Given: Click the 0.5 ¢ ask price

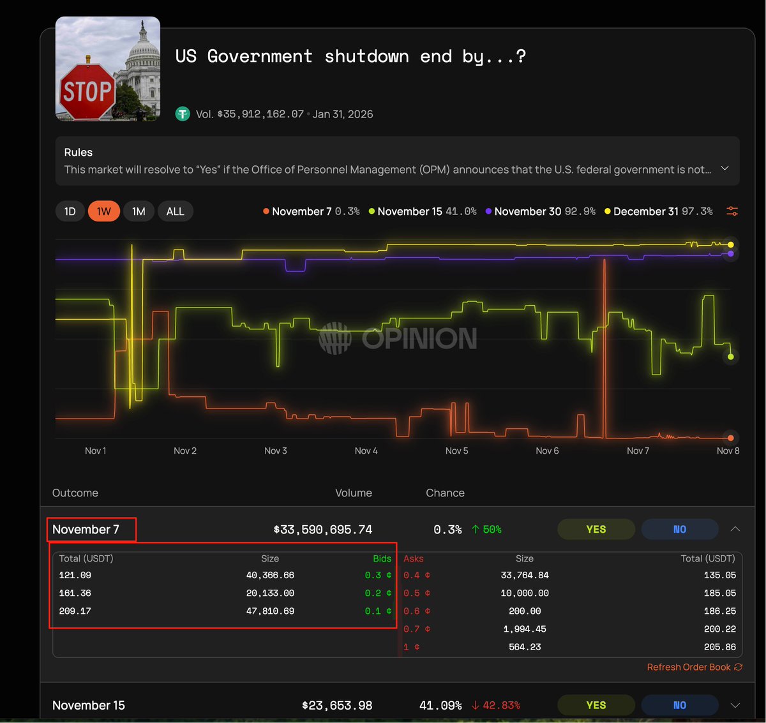Looking at the screenshot, I should pos(417,593).
